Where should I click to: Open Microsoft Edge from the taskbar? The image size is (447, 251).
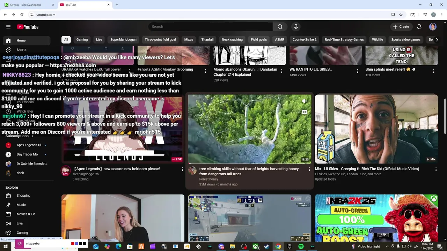tap(118, 246)
